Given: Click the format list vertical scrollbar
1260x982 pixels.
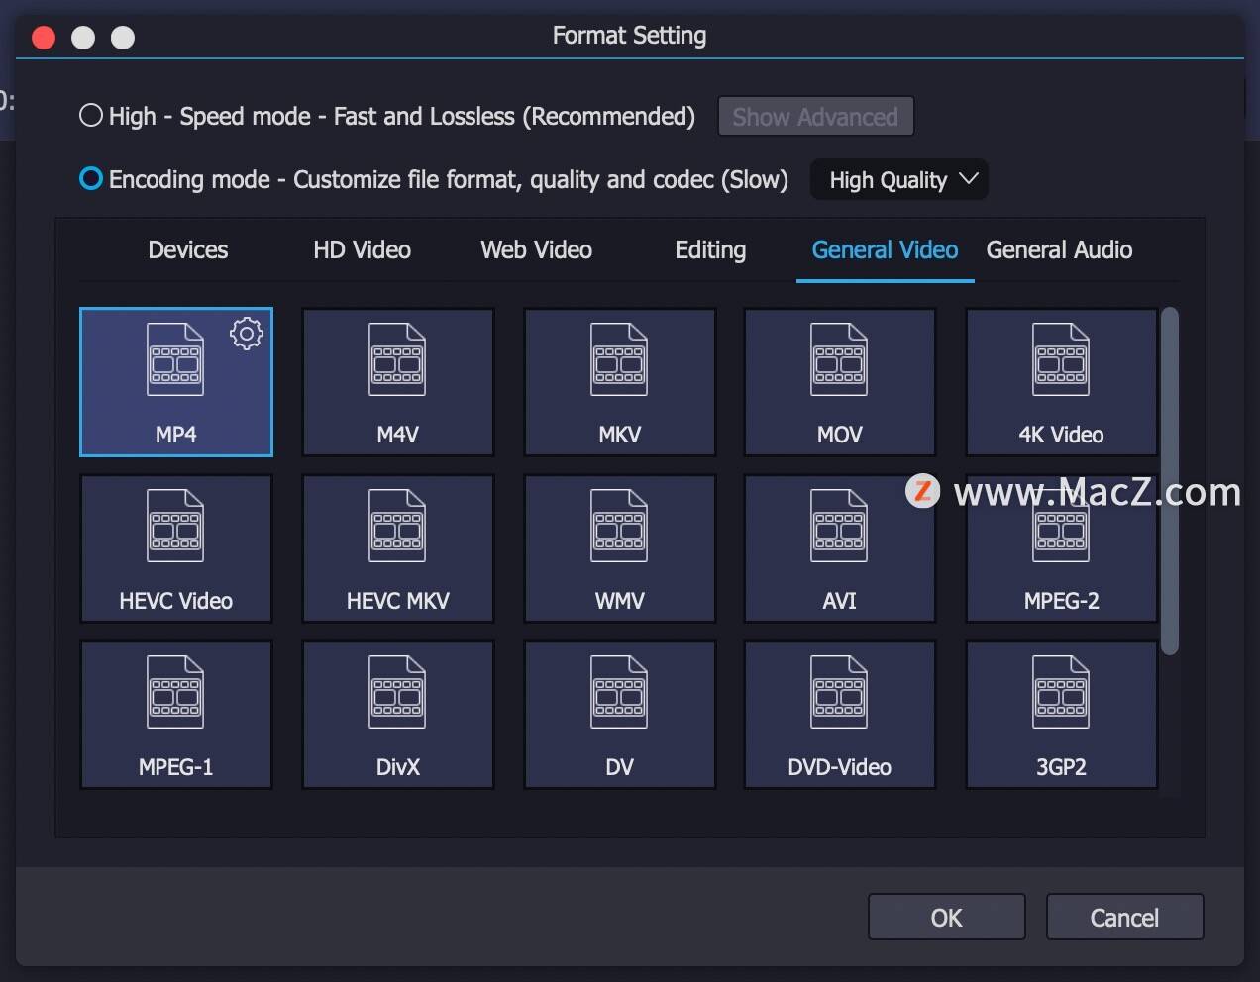Looking at the screenshot, I should coord(1170,481).
